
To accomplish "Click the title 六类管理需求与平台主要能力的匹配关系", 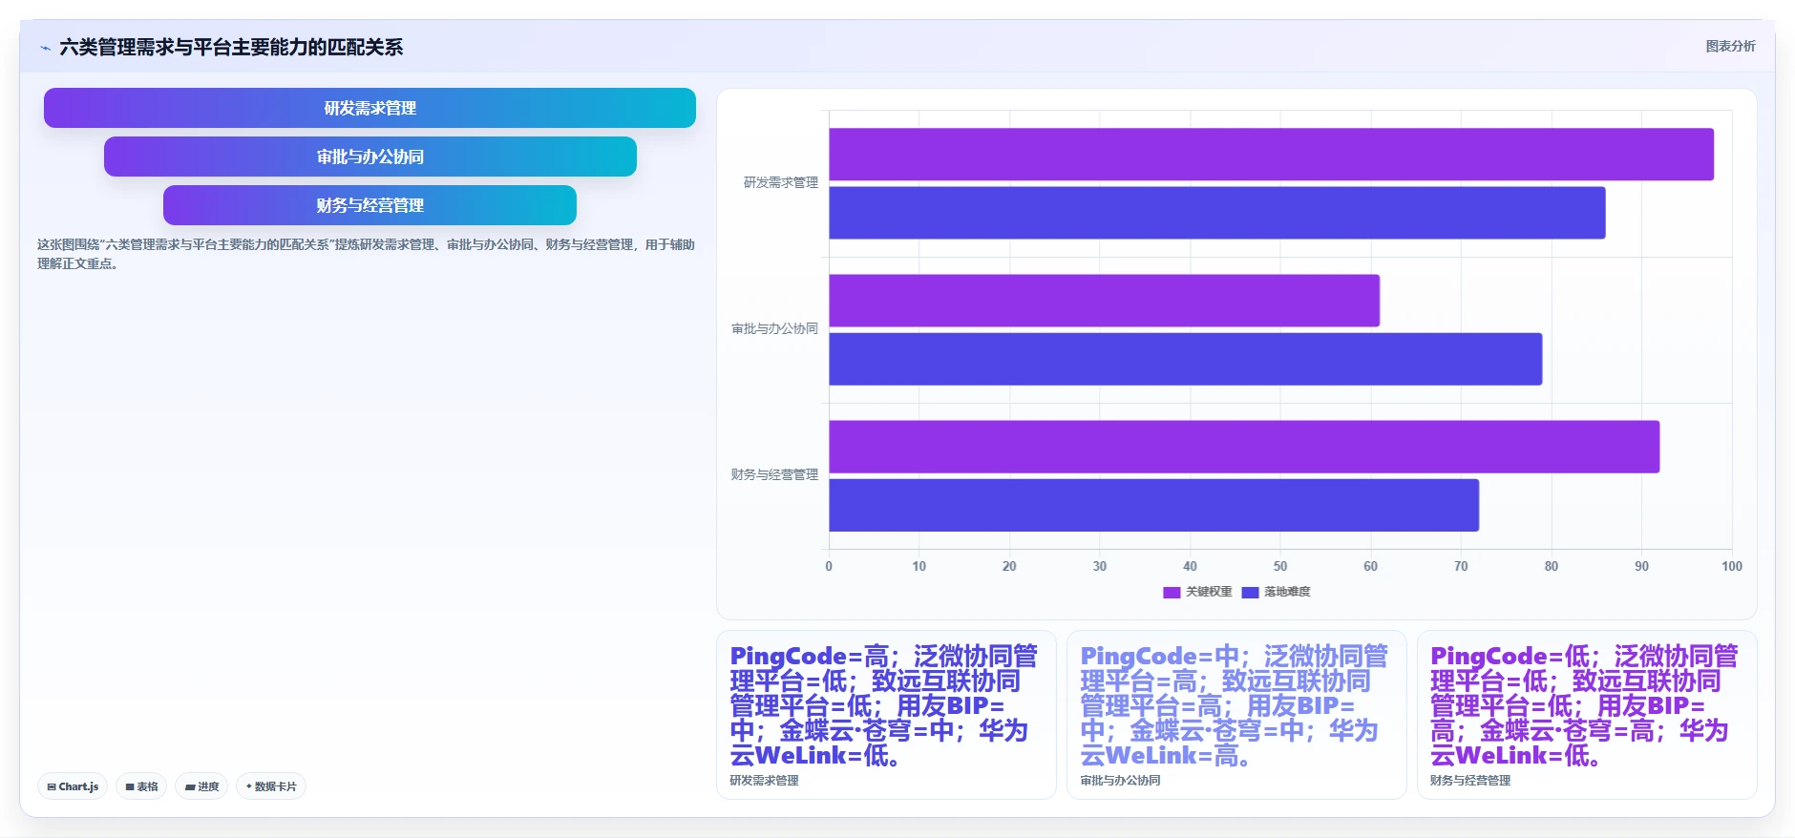I will point(231,48).
